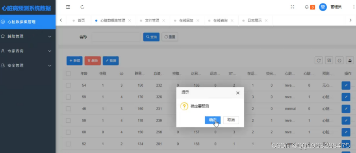Click the 无心... prediction cell in the age 54 row
This screenshot has height=153, width=356.
click(328, 86)
